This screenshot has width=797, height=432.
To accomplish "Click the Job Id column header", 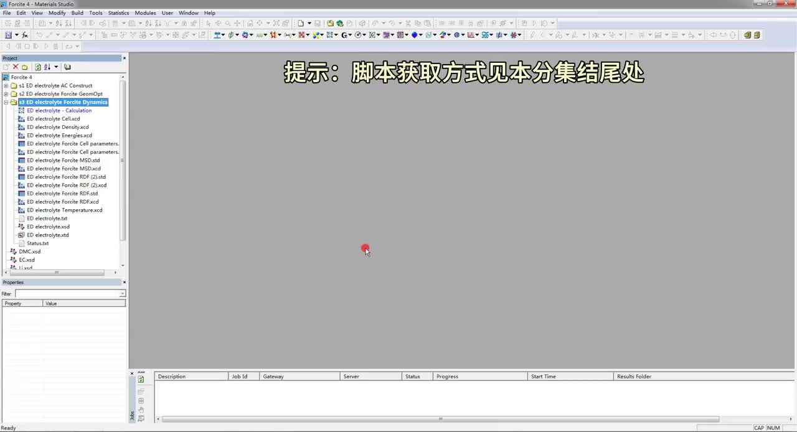I will pyautogui.click(x=244, y=376).
